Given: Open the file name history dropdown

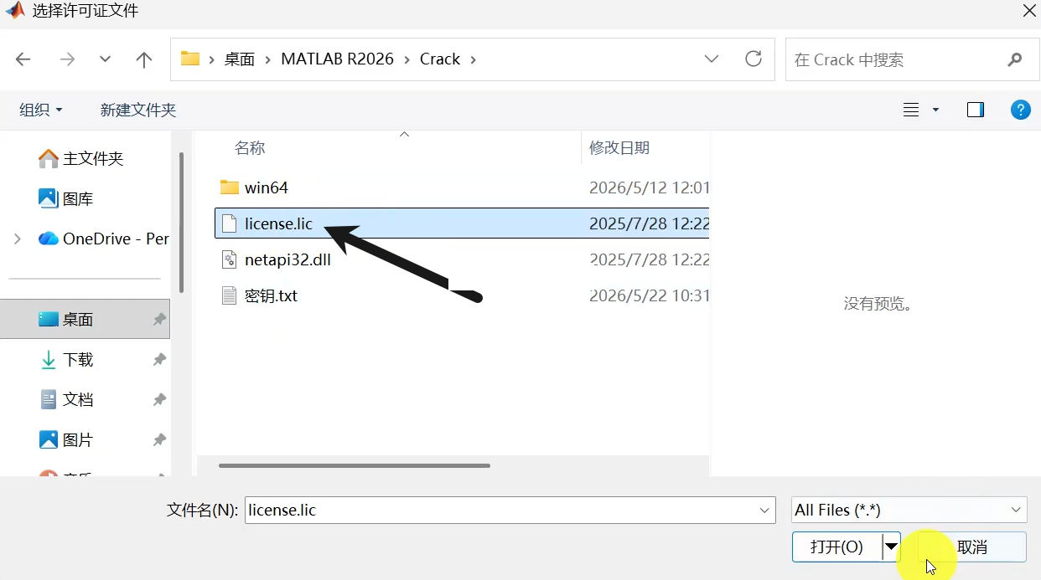Looking at the screenshot, I should pos(765,510).
